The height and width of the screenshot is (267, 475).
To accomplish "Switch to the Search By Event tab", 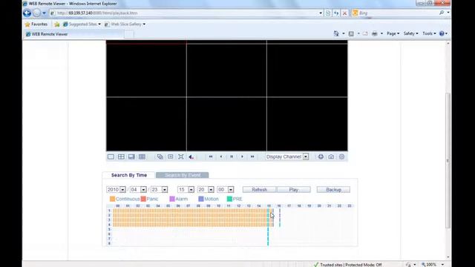I will coord(183,175).
